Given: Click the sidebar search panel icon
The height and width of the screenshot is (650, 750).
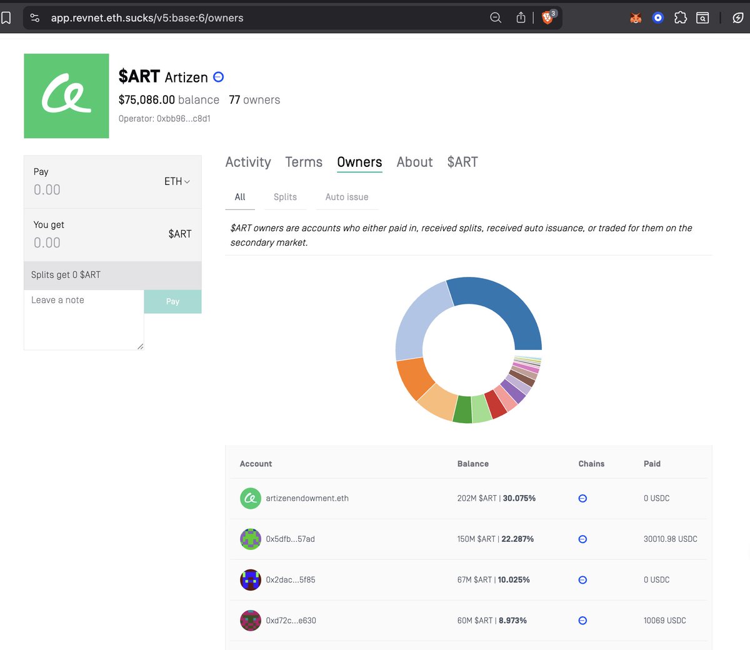Looking at the screenshot, I should pos(702,18).
